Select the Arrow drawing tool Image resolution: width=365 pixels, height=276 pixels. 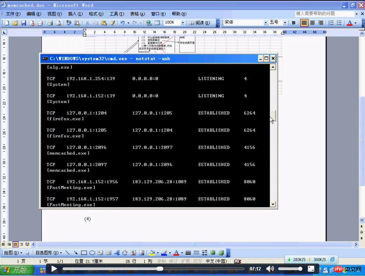tap(76, 253)
